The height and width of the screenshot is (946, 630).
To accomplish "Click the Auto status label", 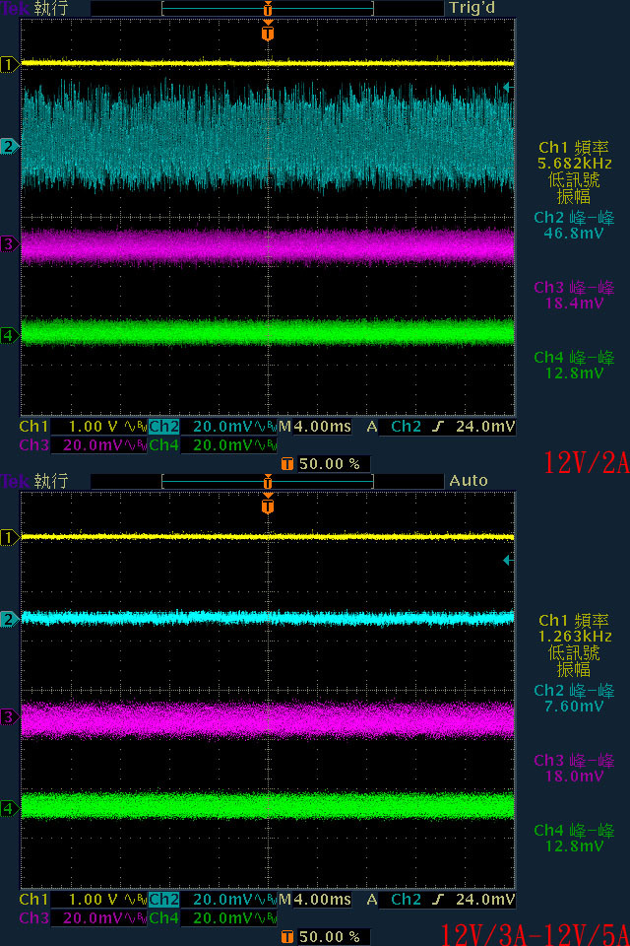I will pyautogui.click(x=469, y=481).
